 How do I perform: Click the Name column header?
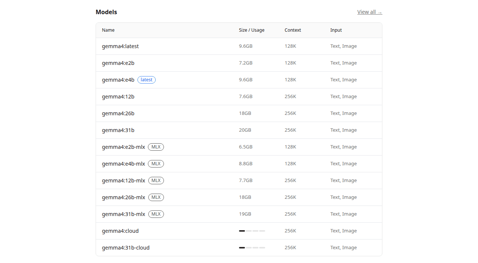tap(108, 30)
